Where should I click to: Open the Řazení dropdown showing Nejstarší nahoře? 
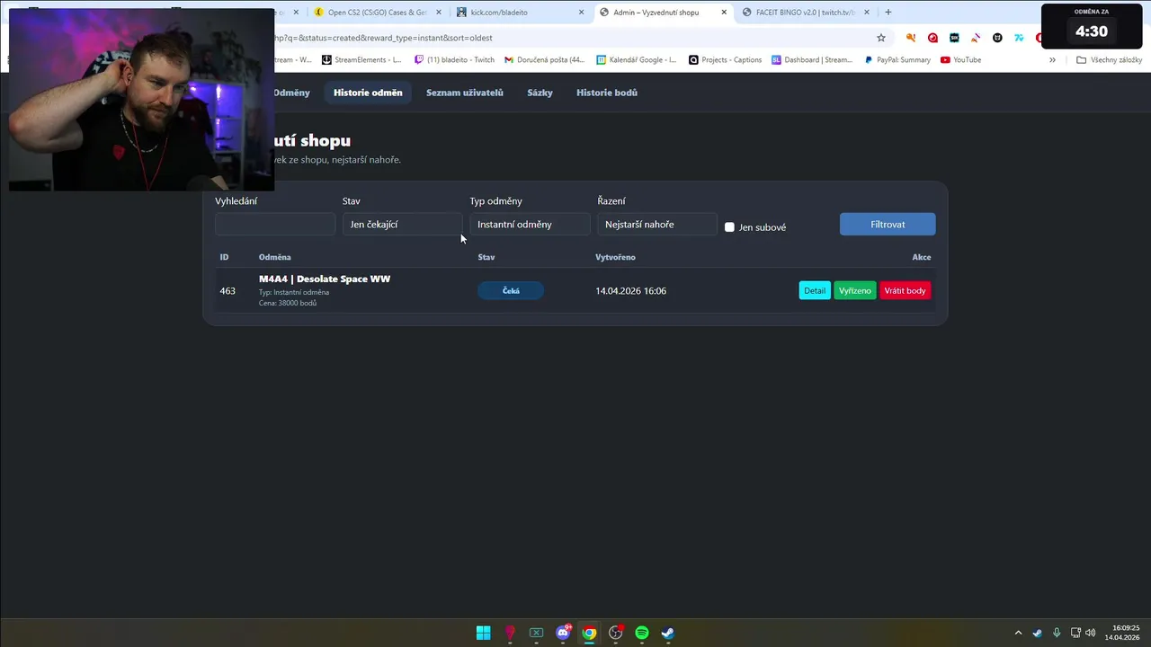pyautogui.click(x=657, y=225)
